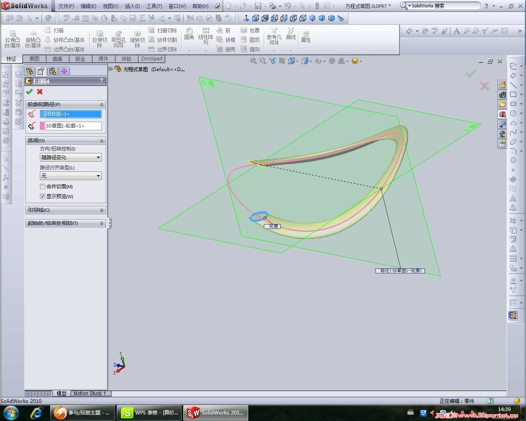526x421 pixels.
Task: Click the Undo icon in the top toolbar
Action: (287, 6)
